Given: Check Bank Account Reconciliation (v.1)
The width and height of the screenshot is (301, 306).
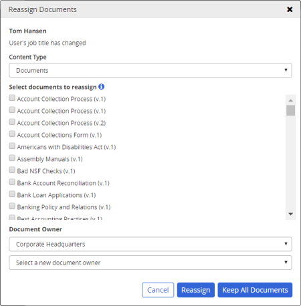Looking at the screenshot, I should coord(12,182).
